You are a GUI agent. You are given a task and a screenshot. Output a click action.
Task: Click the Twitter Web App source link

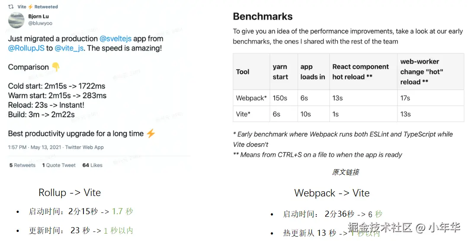click(84, 147)
